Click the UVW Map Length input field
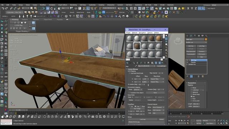This screenshot has height=129, width=229. click(196, 104)
